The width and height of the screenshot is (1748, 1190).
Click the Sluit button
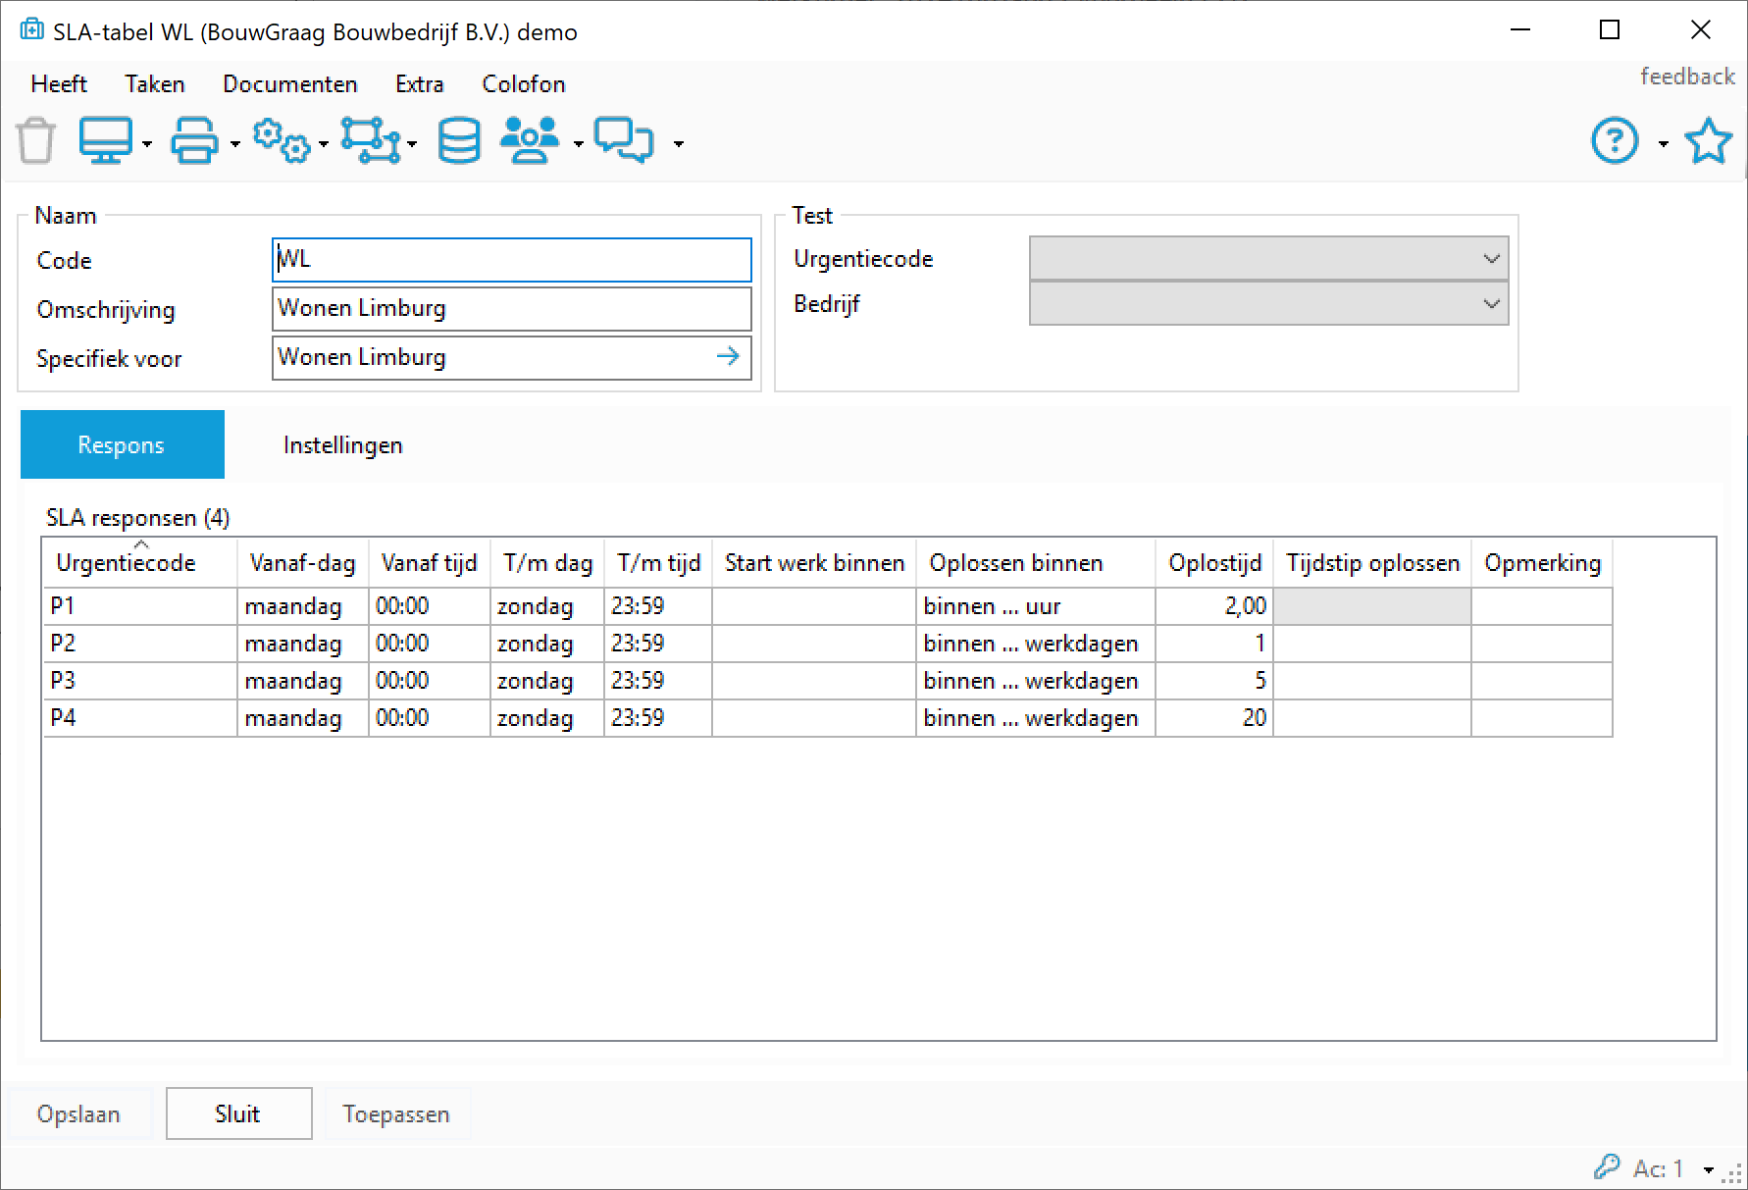[238, 1113]
